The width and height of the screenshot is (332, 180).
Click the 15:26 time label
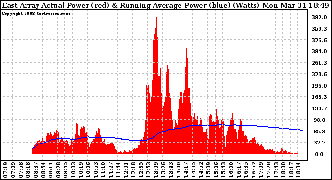point(216,170)
